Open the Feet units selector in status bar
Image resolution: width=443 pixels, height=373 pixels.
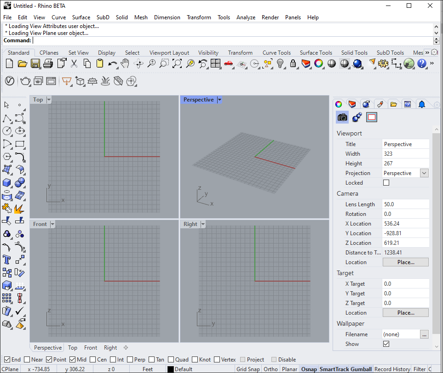pyautogui.click(x=148, y=369)
